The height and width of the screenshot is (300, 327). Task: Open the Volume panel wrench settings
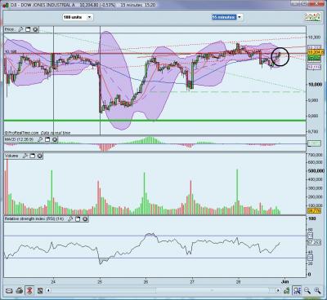[25, 156]
